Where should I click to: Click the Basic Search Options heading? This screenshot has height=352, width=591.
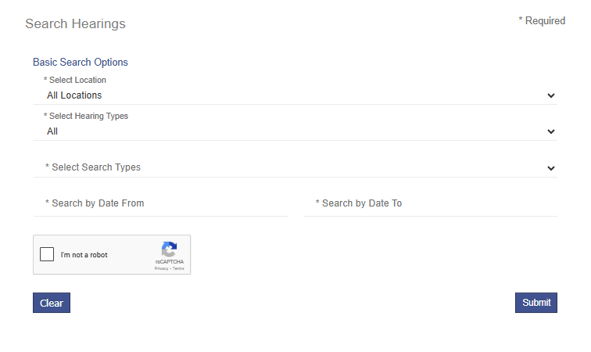click(x=81, y=62)
